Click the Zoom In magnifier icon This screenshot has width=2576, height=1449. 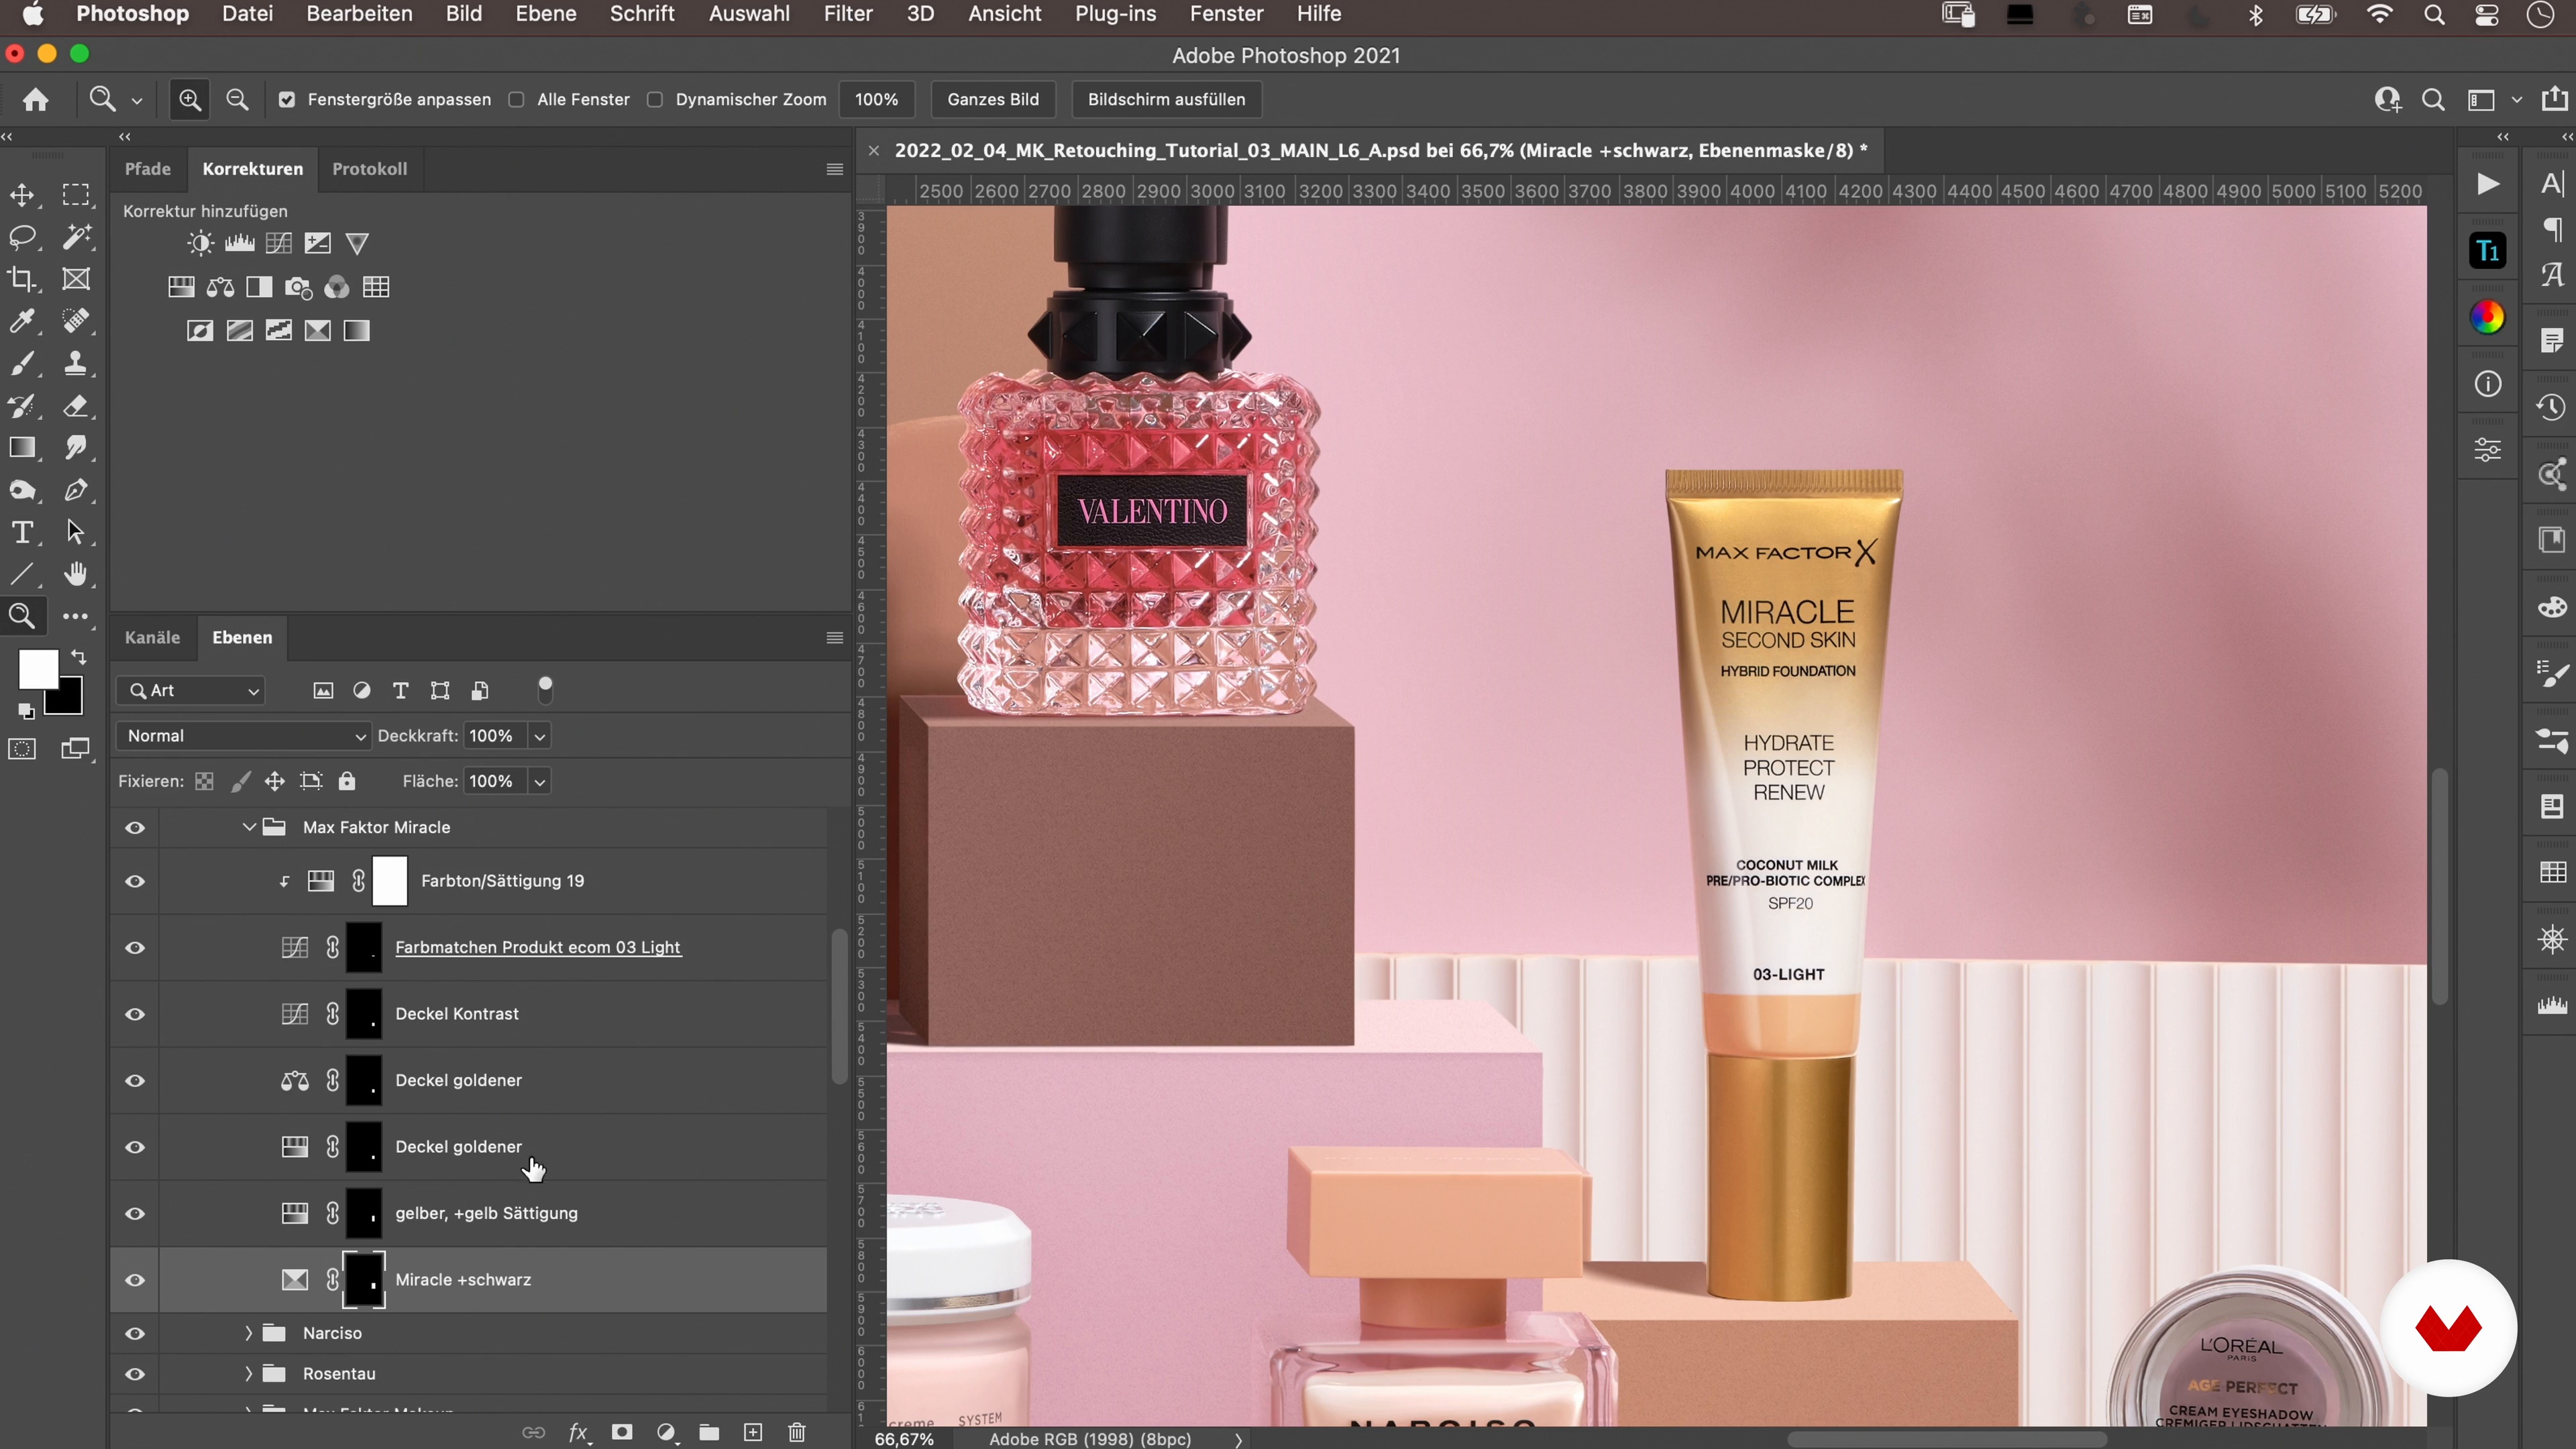[x=189, y=99]
